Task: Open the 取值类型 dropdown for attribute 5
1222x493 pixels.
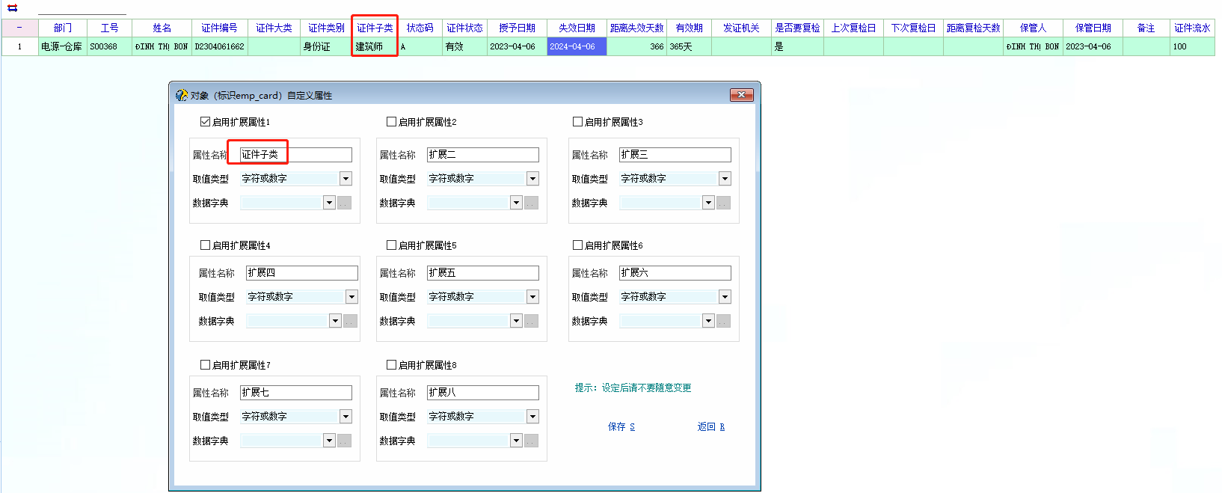Action: pos(532,297)
